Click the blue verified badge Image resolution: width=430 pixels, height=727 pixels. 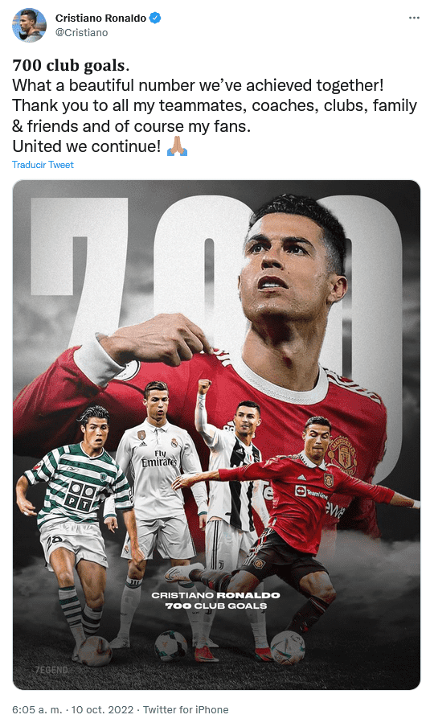click(155, 18)
